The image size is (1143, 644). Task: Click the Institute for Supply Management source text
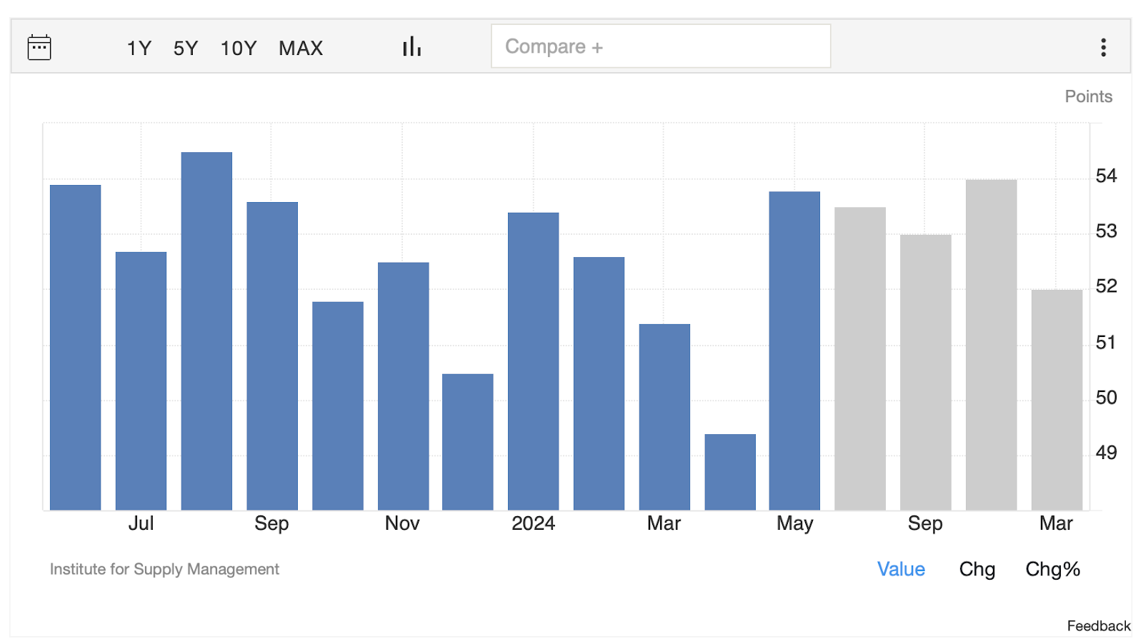tap(164, 569)
